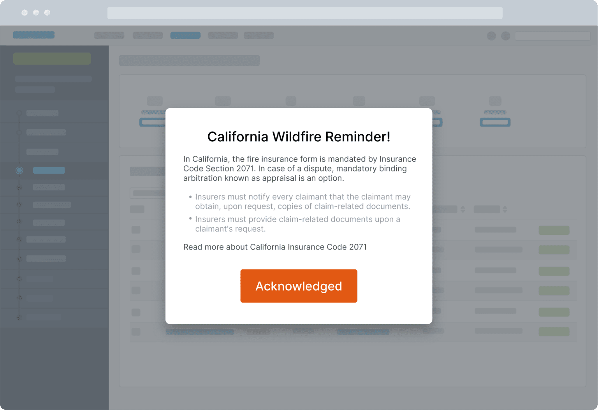598x410 pixels.
Task: Open the Read more about California Insurance Code 2071 link
Action: pyautogui.click(x=275, y=247)
